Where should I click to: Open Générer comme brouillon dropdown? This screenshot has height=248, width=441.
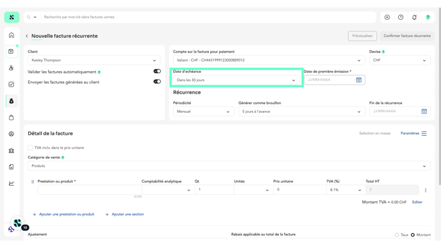(x=301, y=112)
